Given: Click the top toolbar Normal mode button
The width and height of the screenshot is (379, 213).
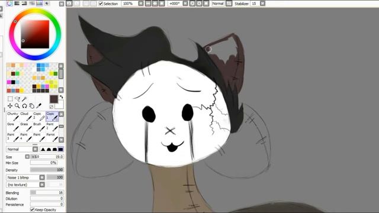Looking at the screenshot, I should click(218, 4).
